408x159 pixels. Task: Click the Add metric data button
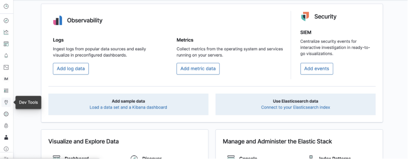pyautogui.click(x=198, y=69)
